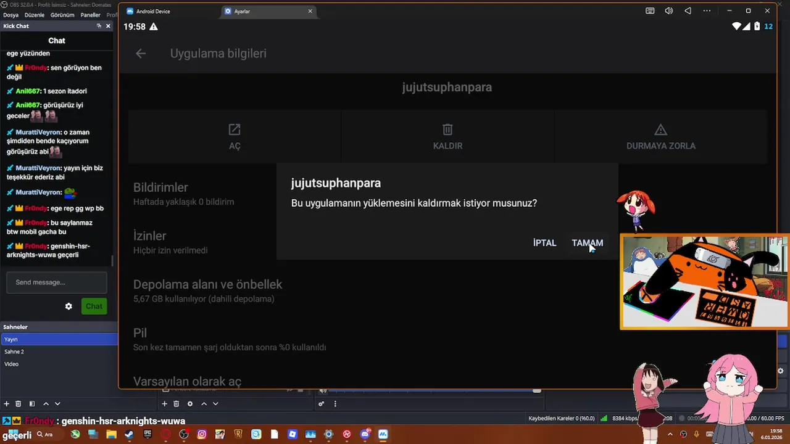Open OBS Düzenle menu
The image size is (790, 444).
tap(35, 15)
